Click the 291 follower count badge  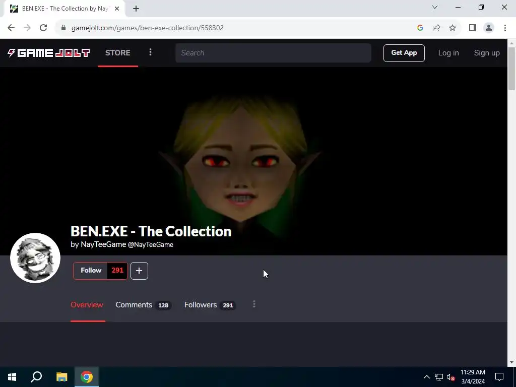coord(117,271)
